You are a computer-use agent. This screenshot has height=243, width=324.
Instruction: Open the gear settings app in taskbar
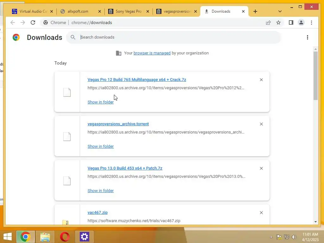click(x=84, y=237)
